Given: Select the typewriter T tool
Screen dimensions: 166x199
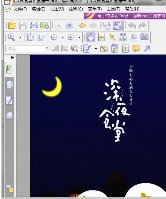Looking at the screenshot, I should pyautogui.click(x=126, y=48).
